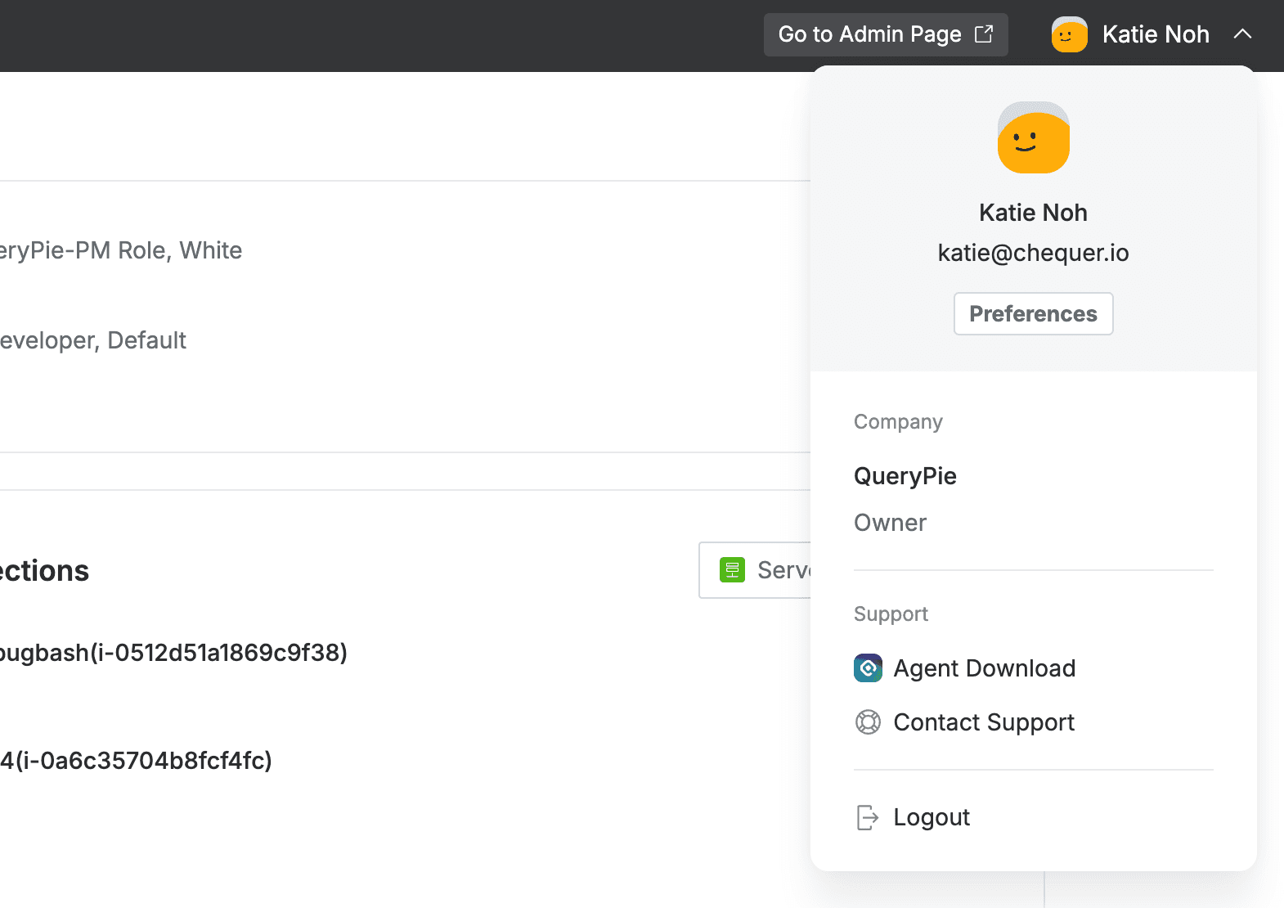Image resolution: width=1284 pixels, height=908 pixels.
Task: Collapse the profile menu with the chevron
Action: pyautogui.click(x=1242, y=34)
